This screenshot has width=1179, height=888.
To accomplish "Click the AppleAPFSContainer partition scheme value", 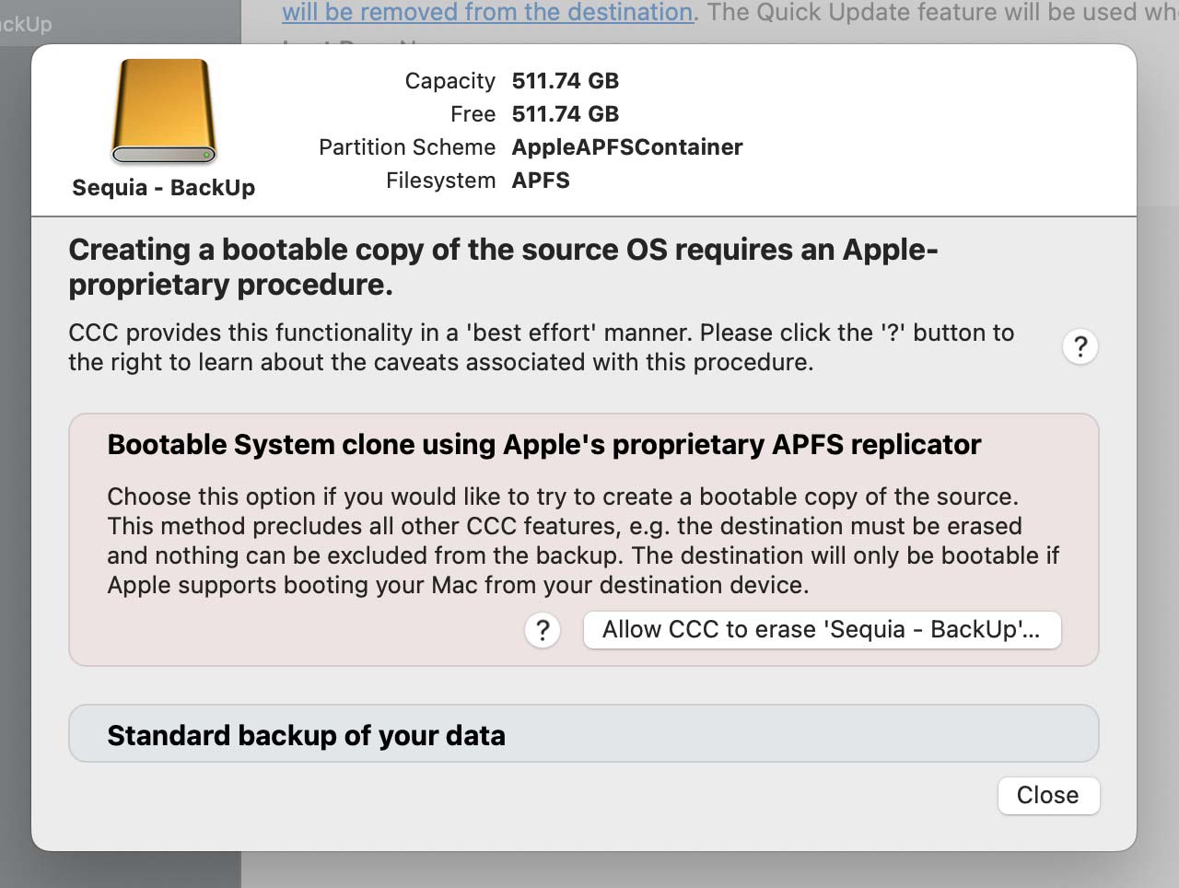I will 627,147.
